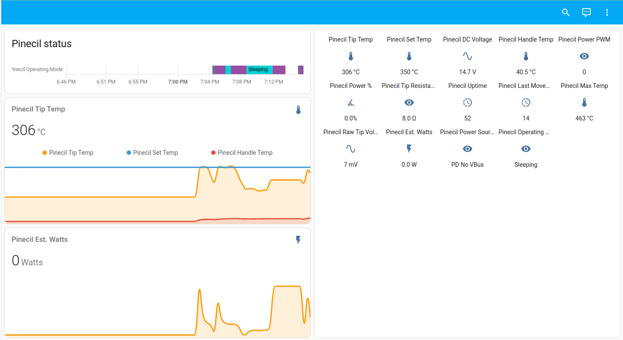623x340 pixels.
Task: Click the 0.0% power value
Action: click(350, 118)
